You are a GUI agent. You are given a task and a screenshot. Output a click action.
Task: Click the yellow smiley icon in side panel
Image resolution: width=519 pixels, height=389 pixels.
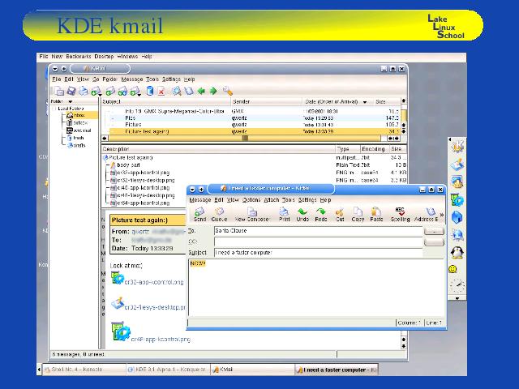coord(453,269)
